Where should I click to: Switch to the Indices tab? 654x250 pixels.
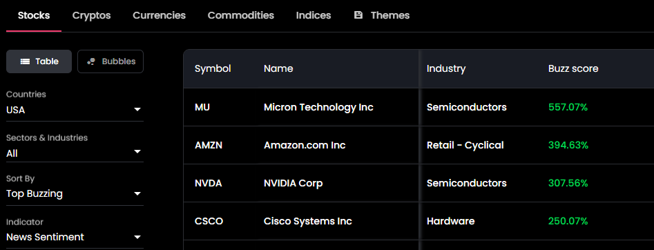314,15
